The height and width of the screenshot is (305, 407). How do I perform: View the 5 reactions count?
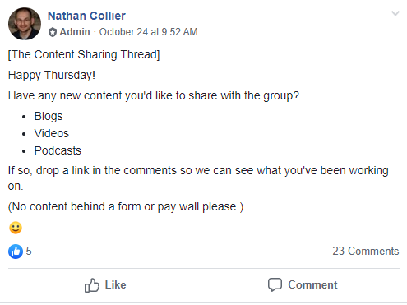click(x=29, y=251)
